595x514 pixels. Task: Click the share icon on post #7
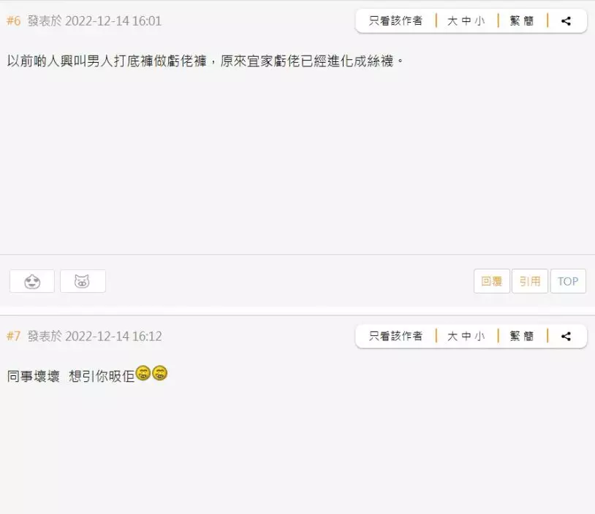[x=566, y=337]
